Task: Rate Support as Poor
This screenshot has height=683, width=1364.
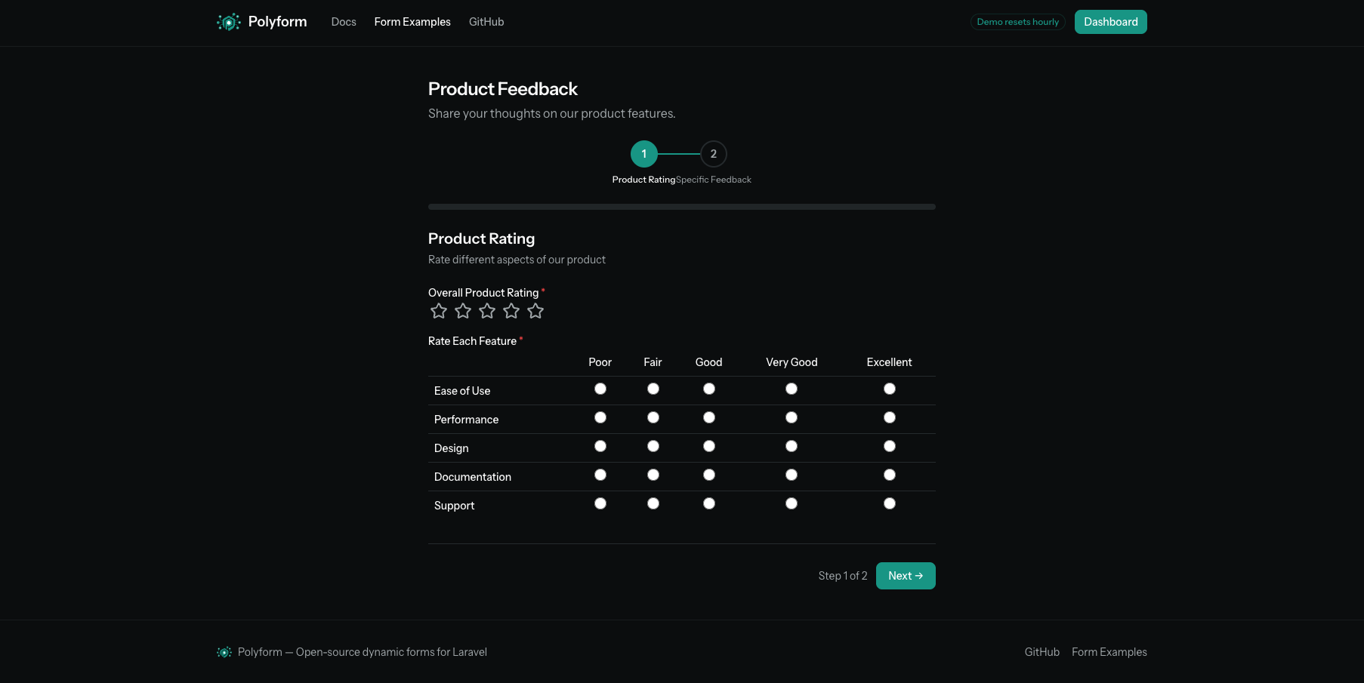Action: click(600, 503)
